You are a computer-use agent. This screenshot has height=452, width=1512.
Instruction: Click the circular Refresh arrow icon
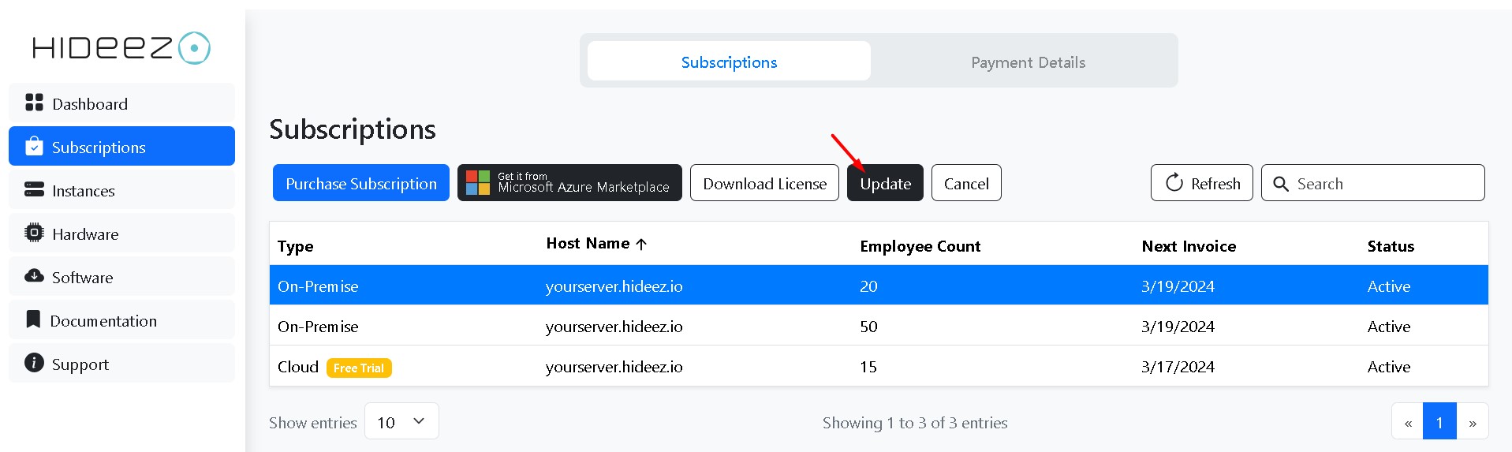(1174, 183)
